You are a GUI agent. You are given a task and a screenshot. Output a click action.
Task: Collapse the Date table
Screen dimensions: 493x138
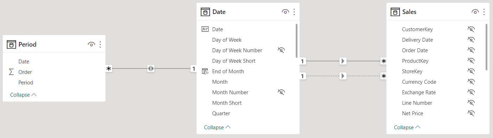click(x=217, y=127)
